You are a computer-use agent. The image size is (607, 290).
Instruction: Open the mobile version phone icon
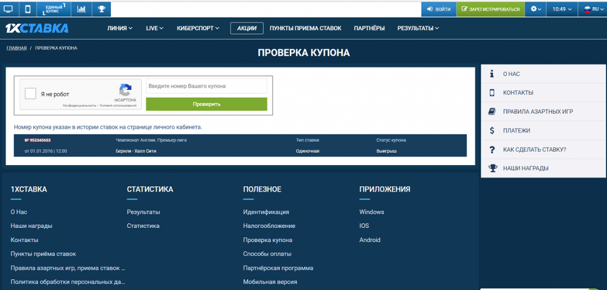[27, 9]
